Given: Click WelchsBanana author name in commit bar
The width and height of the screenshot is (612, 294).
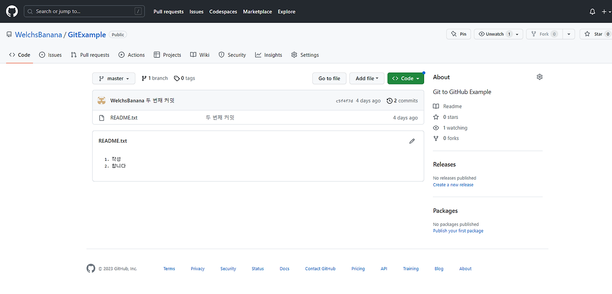Looking at the screenshot, I should [127, 101].
